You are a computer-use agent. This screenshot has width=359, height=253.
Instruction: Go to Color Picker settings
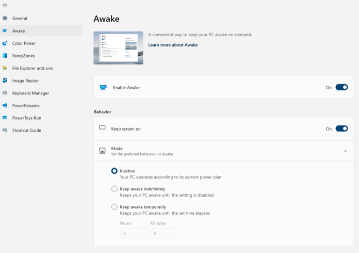click(x=41, y=43)
